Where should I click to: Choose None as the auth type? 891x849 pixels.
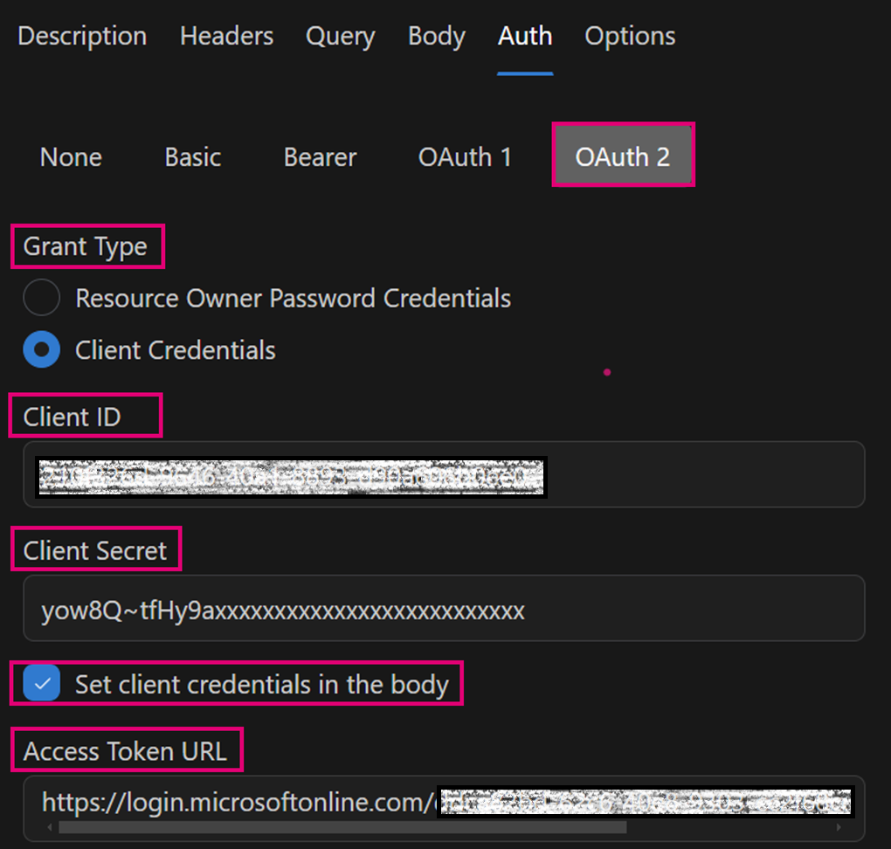point(71,157)
